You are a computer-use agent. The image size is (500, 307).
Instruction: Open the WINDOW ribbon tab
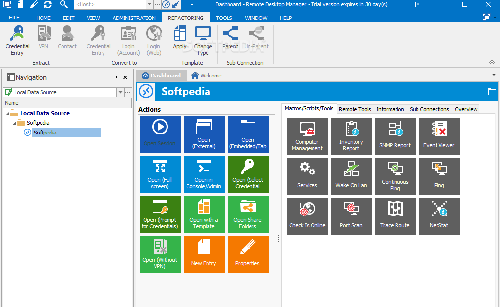pos(256,18)
